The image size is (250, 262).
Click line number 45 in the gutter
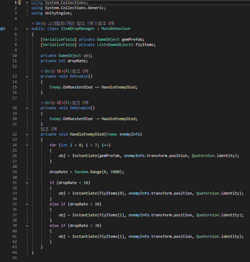pyautogui.click(x=15, y=258)
